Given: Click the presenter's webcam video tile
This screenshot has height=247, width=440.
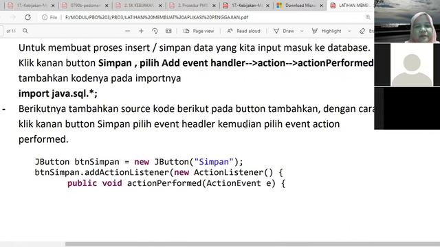Looking at the screenshot, I should (407, 21).
